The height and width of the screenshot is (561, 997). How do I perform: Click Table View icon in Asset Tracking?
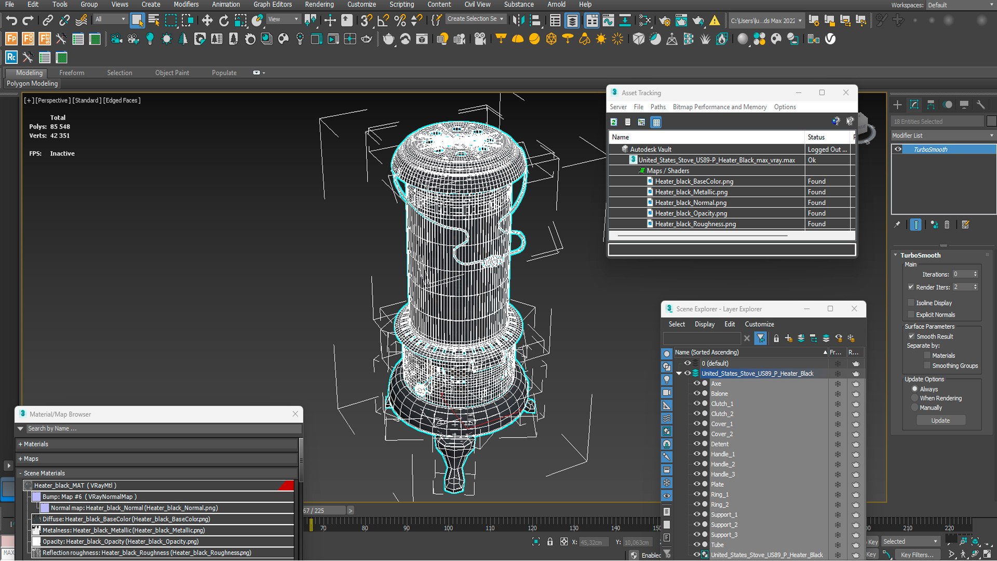tap(656, 122)
